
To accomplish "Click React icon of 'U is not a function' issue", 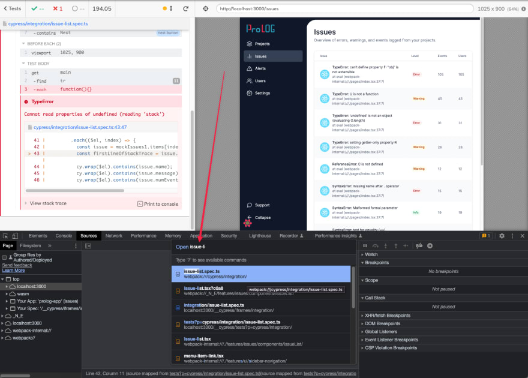I will [x=324, y=98].
